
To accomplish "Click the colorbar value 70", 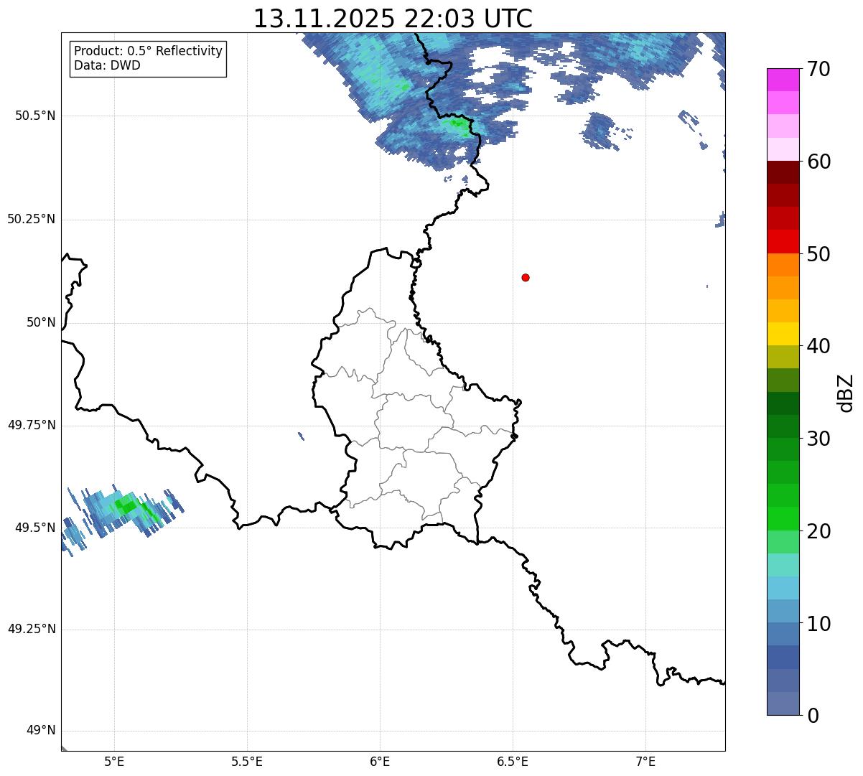I will click(819, 69).
